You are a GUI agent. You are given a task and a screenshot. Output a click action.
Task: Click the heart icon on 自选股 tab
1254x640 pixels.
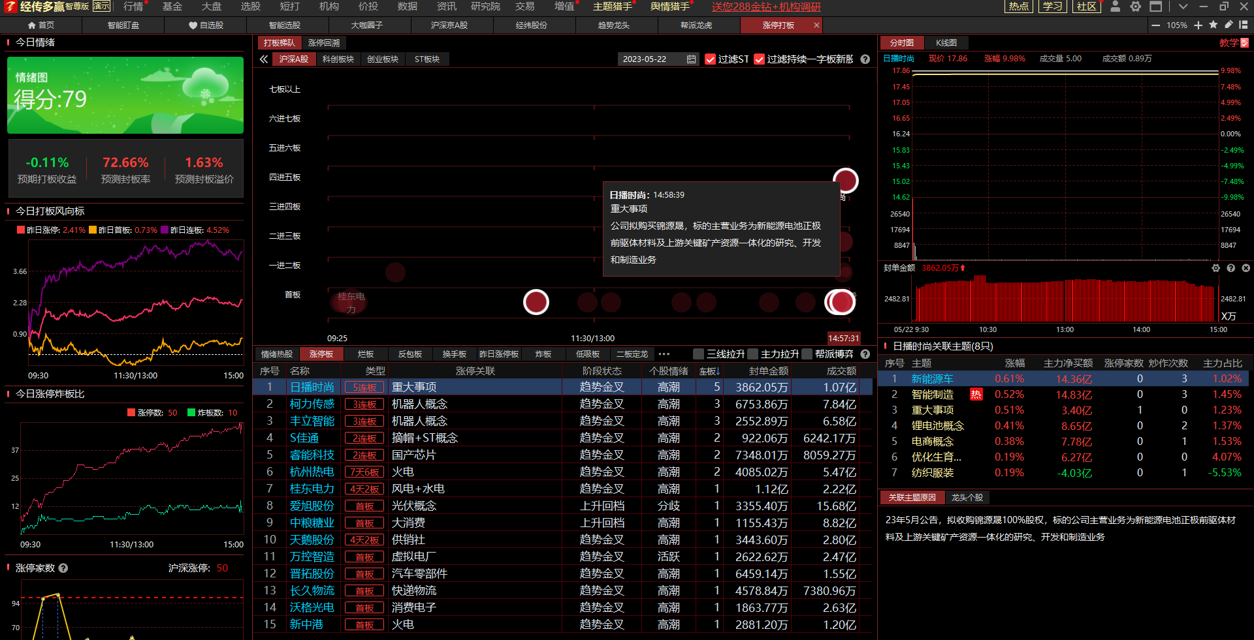[193, 25]
